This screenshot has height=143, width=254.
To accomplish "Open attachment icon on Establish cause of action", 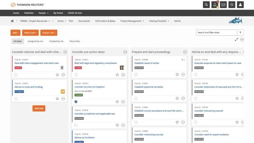I will 183,60.
